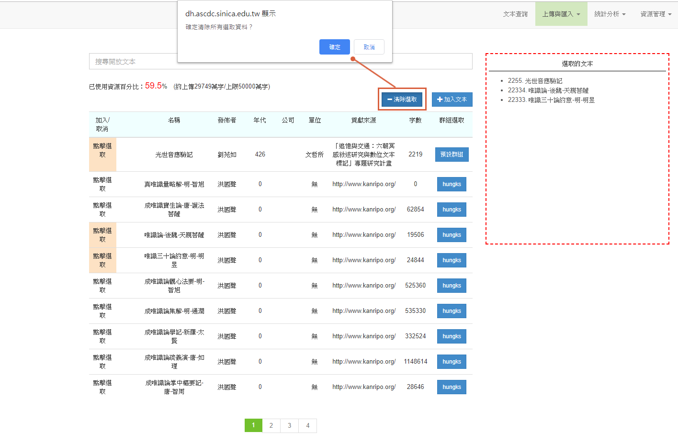Open the 上傳與匯入 dropdown menu

point(561,14)
